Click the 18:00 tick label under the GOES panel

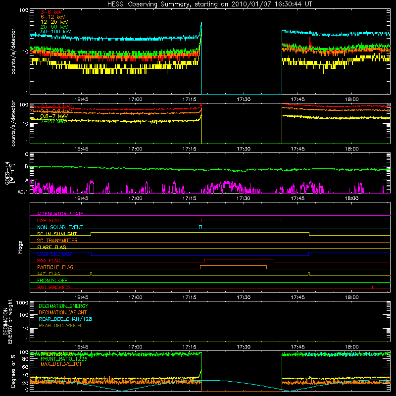(x=351, y=198)
